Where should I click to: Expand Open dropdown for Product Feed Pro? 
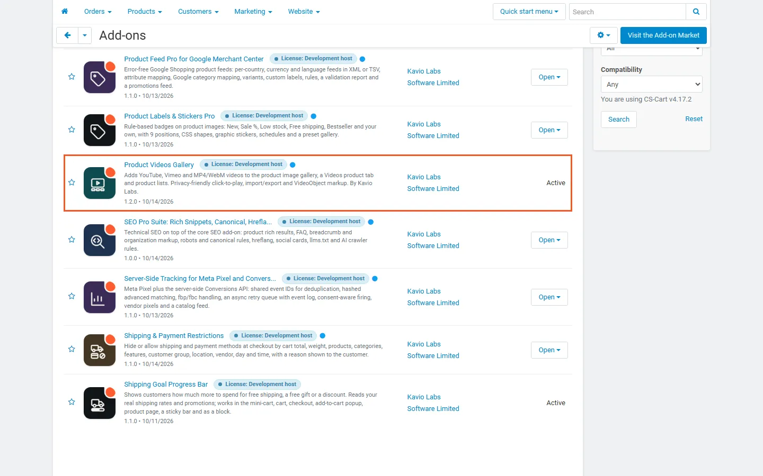[x=549, y=77]
